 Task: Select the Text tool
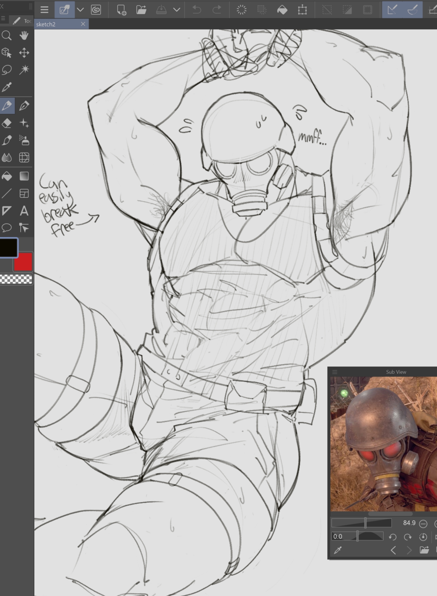pos(24,211)
